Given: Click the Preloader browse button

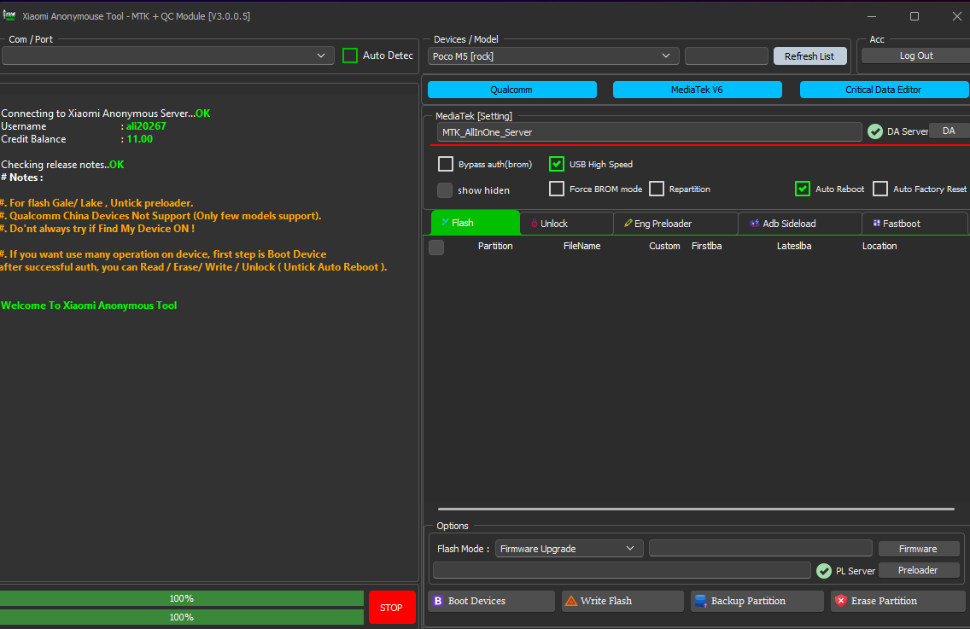Looking at the screenshot, I should pos(919,570).
